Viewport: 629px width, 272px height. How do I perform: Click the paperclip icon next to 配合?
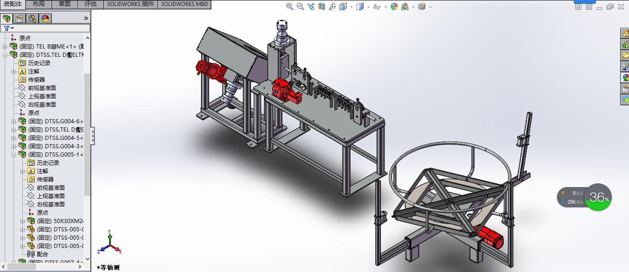click(31, 254)
